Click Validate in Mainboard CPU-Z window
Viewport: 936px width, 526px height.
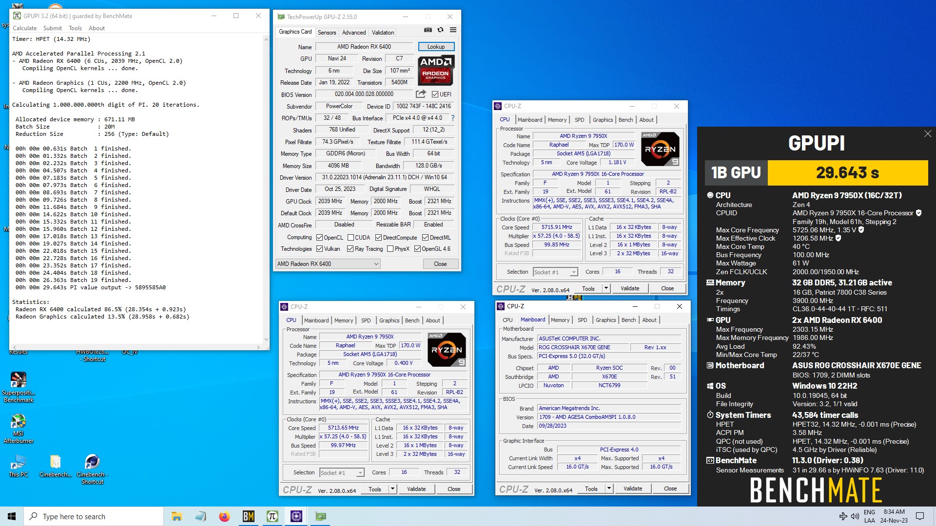pyautogui.click(x=633, y=488)
